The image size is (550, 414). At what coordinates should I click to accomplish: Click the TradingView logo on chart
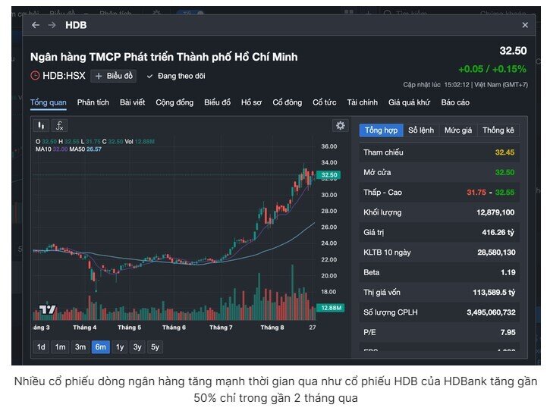click(47, 309)
